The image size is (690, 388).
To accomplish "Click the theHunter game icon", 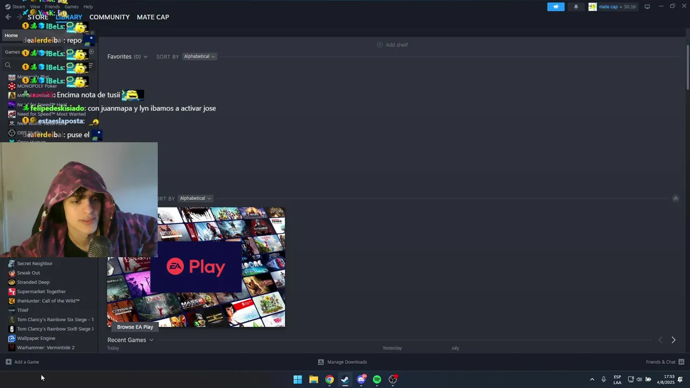I will pos(12,301).
